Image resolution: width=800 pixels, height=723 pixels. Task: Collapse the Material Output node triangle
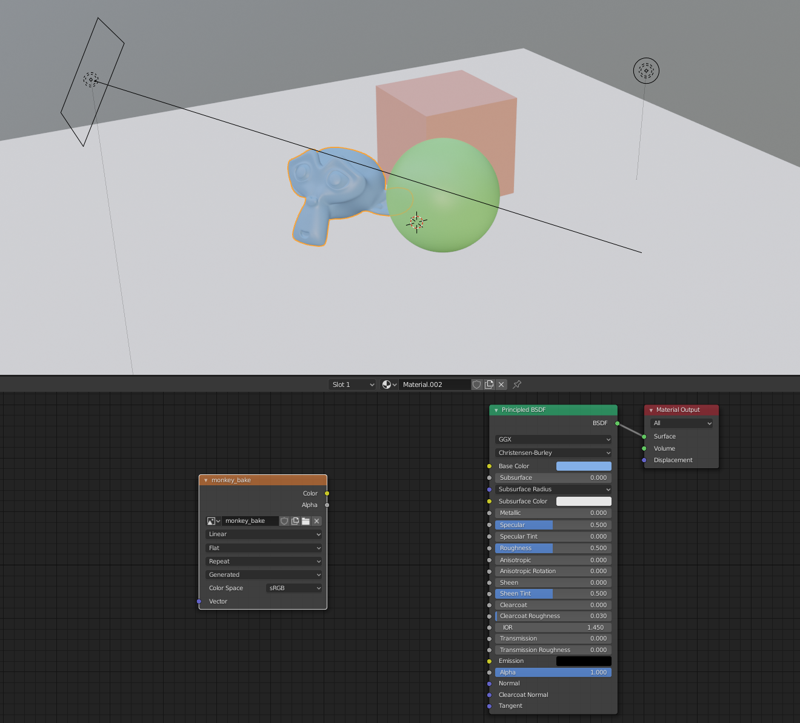coord(651,410)
